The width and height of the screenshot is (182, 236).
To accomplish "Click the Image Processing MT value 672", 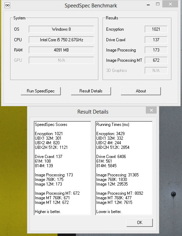I will [156, 60].
